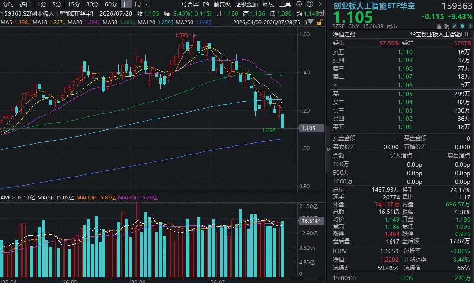Click 买一 bid price 1.105
The height and width of the screenshot is (283, 474).
pos(405,94)
